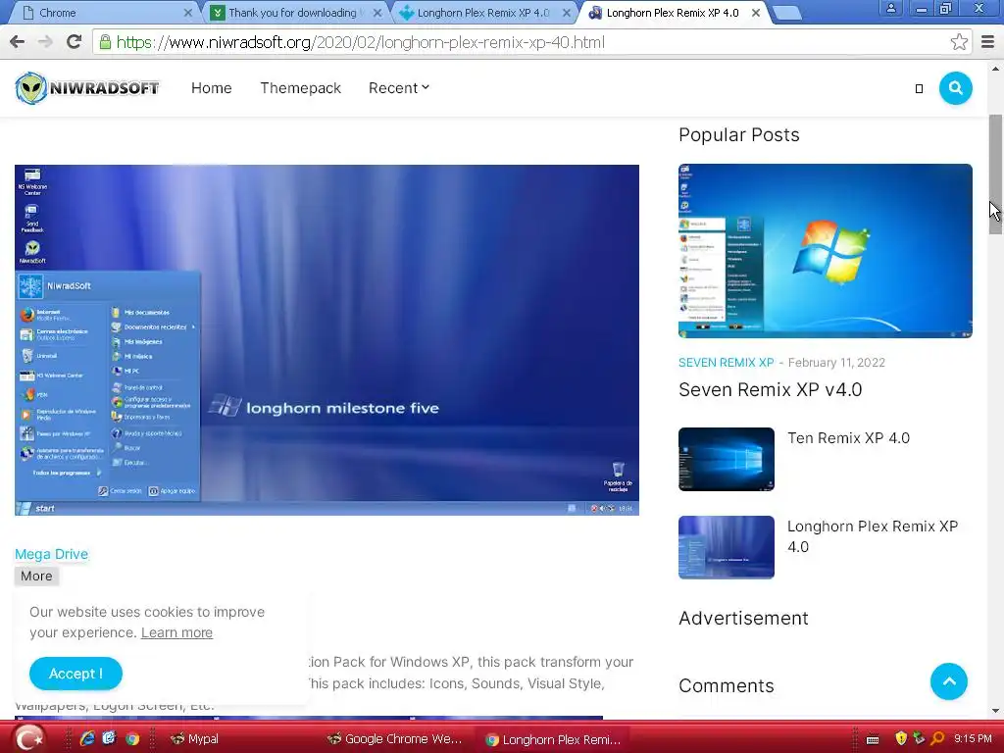Image resolution: width=1004 pixels, height=753 pixels.
Task: Click the 9:15 PM clock
Action: point(973,738)
